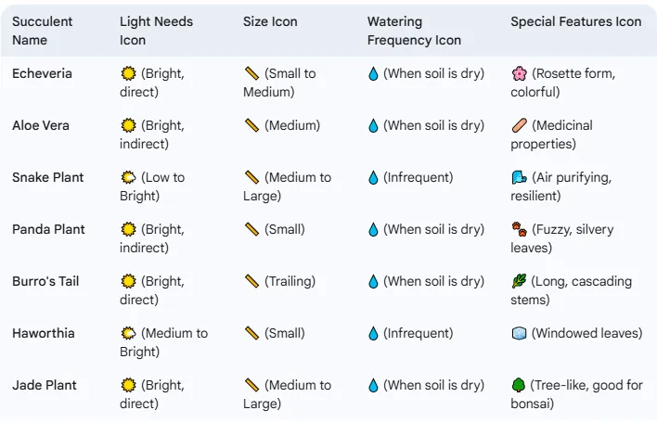Select the Panda Plant name cell

(x=48, y=229)
